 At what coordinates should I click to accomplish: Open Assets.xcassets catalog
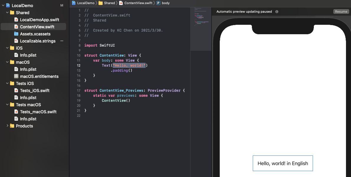[x=35, y=34]
